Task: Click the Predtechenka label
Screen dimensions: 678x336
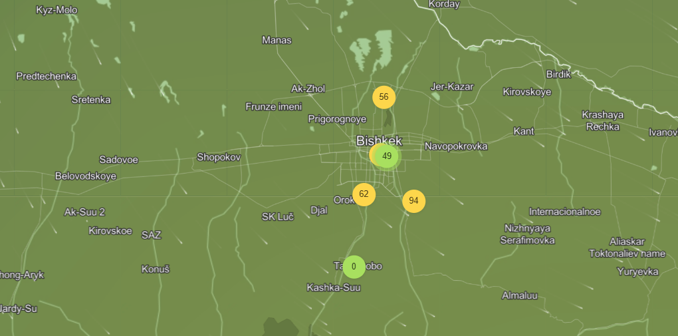Action: [46, 77]
